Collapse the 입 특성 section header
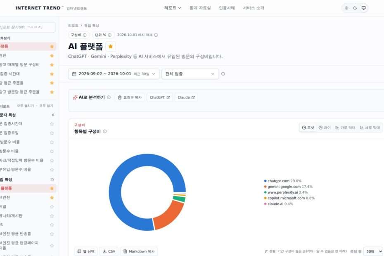The image size is (384, 256). coord(27,179)
